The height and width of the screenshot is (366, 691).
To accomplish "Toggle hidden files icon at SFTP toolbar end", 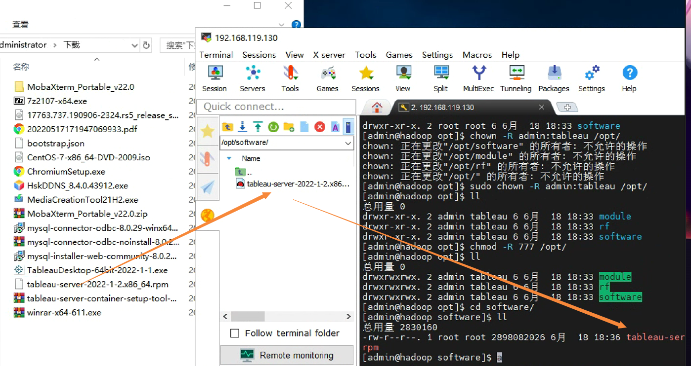I will coord(349,127).
